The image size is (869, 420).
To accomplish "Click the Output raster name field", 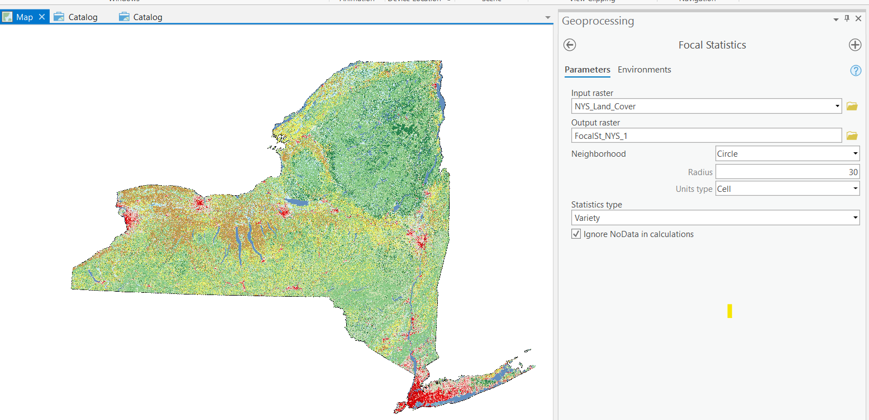I will (706, 136).
